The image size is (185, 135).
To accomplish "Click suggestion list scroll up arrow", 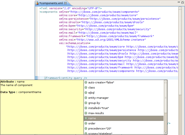I will pos(166,81).
